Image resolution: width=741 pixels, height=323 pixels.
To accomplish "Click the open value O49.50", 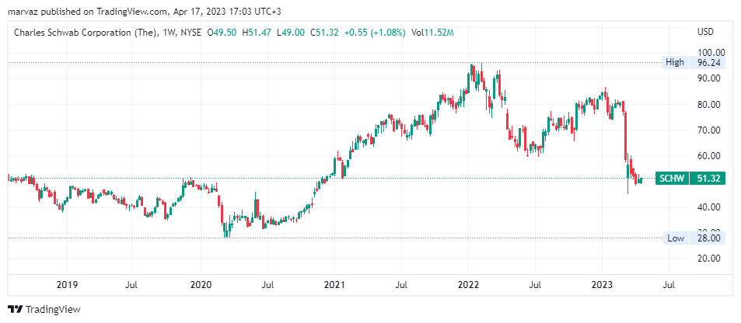I will click(x=222, y=33).
